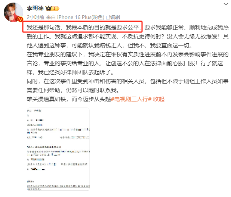Collapse the post with 收起
This screenshot has width=231, height=197.
pyautogui.click(x=158, y=99)
